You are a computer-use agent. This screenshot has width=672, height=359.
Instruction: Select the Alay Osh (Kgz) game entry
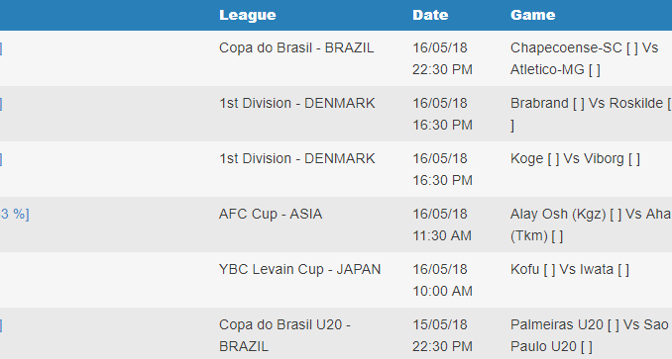click(591, 224)
